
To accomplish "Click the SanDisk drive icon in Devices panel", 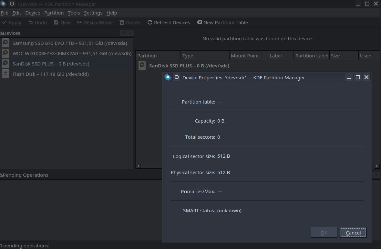I will [5, 64].
